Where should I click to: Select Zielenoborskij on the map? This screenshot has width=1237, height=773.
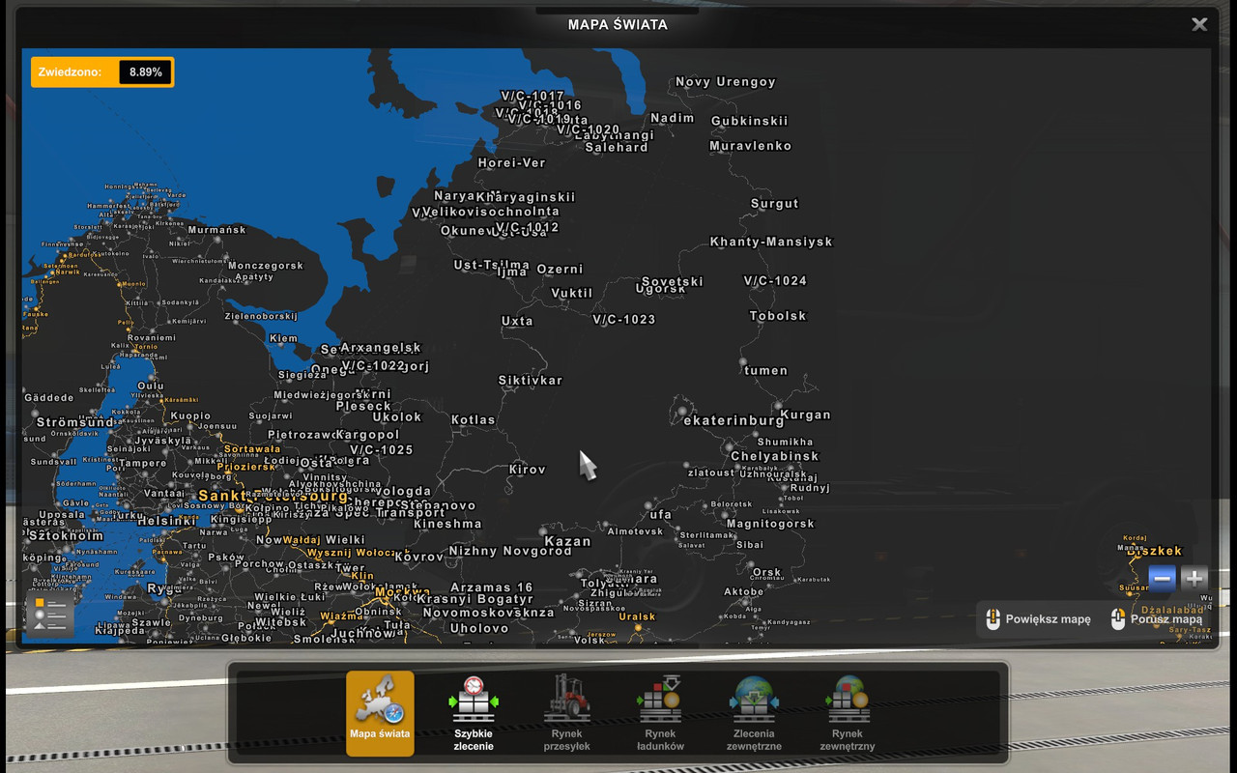(261, 316)
